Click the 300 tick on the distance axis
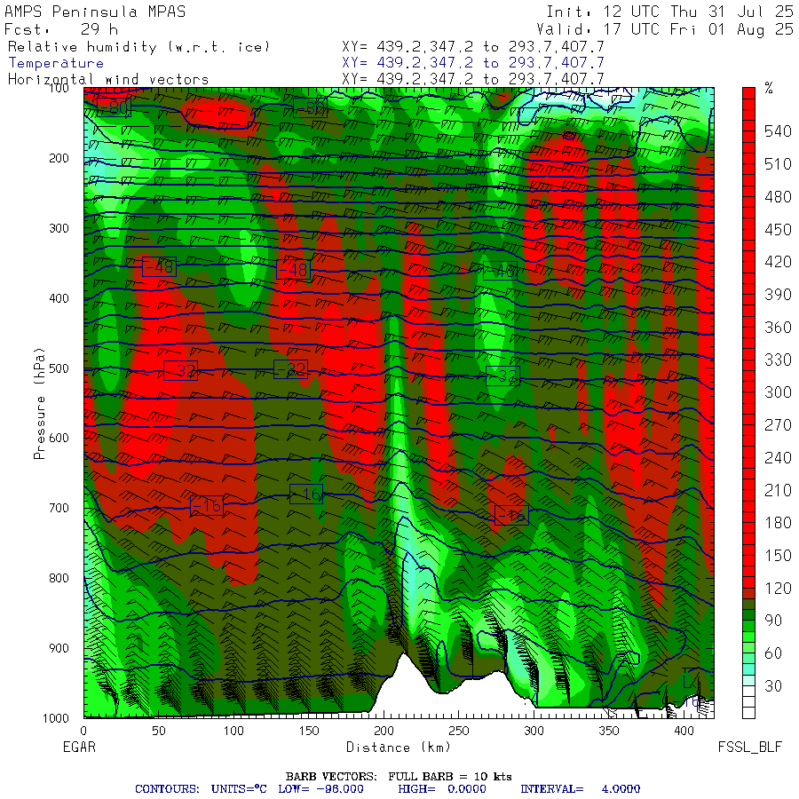 pos(534,731)
